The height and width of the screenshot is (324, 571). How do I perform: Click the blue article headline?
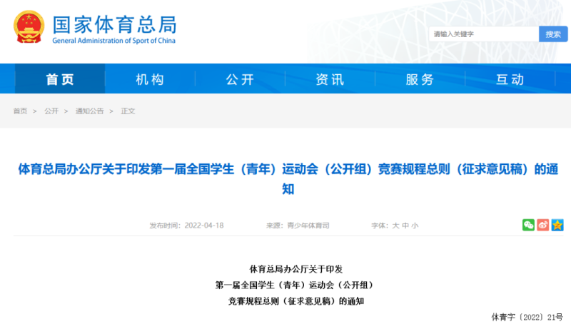point(288,178)
